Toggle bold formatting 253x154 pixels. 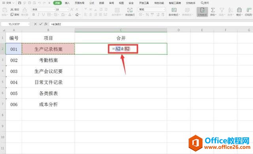click(x=34, y=15)
